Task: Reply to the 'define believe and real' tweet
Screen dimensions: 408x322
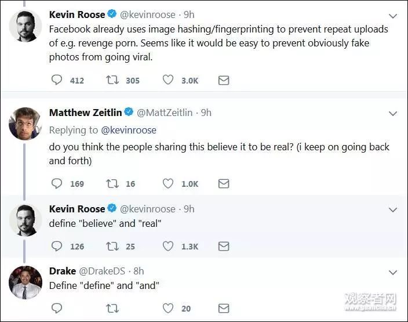Action: (x=57, y=246)
